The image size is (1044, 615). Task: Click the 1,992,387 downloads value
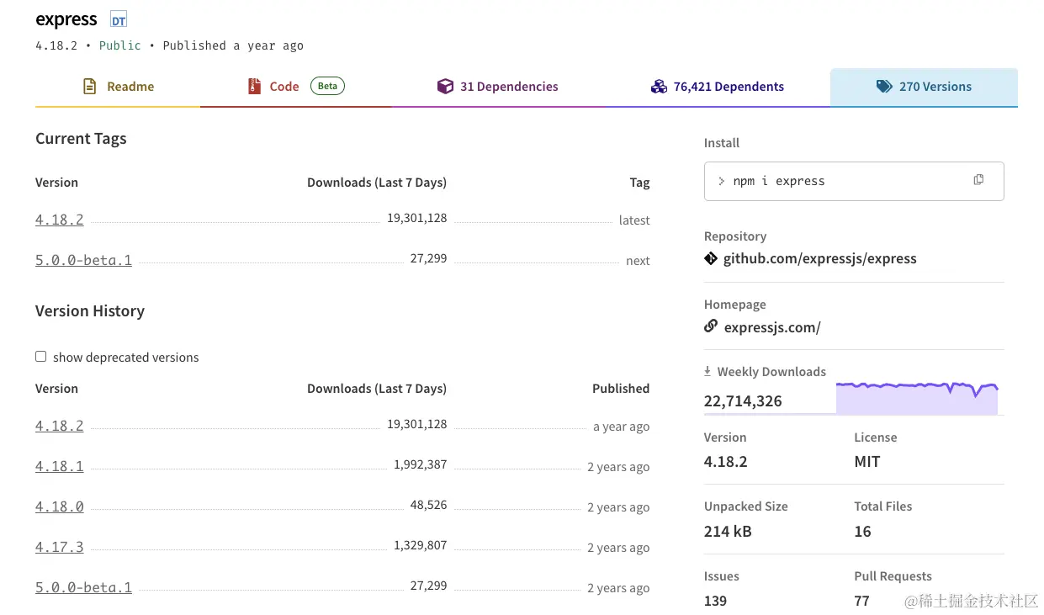(x=420, y=464)
